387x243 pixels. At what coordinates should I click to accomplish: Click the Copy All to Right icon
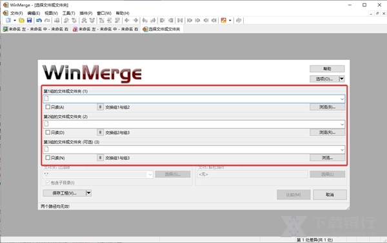[x=162, y=21]
